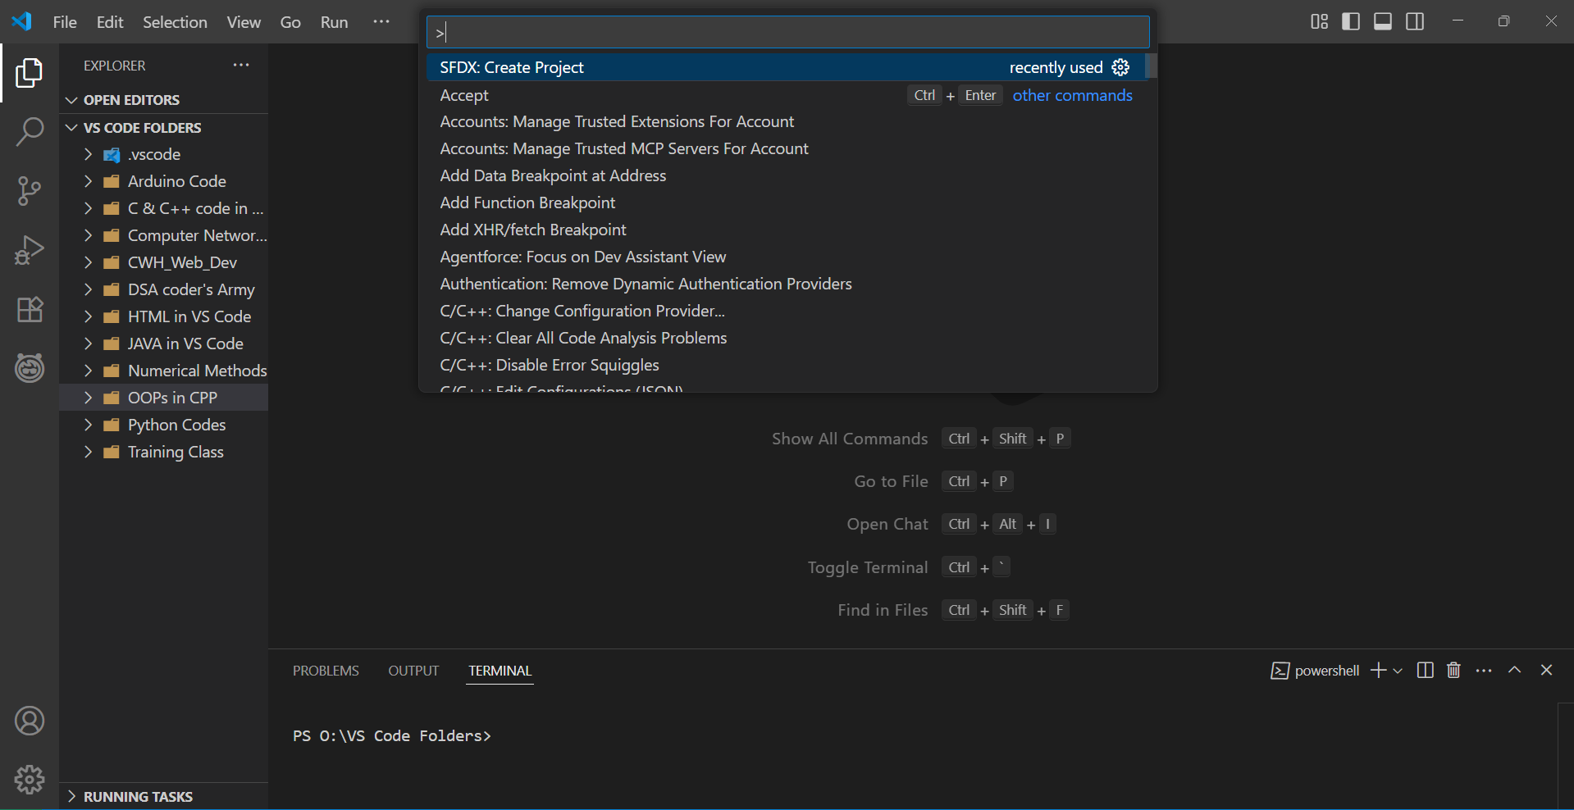The image size is (1574, 810).
Task: Switch to the TERMINAL tab
Action: (500, 671)
